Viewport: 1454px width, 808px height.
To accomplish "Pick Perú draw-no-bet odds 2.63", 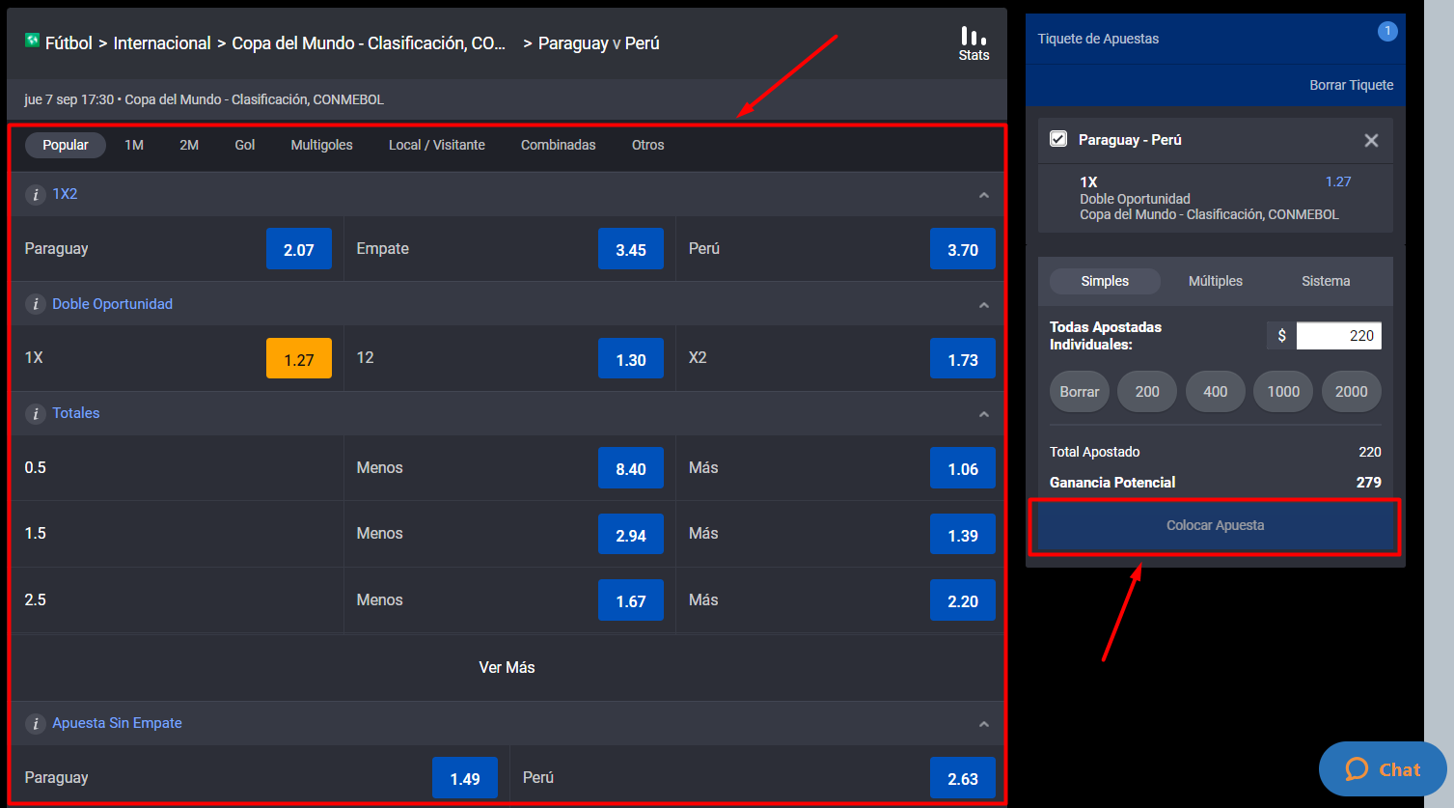I will (963, 778).
